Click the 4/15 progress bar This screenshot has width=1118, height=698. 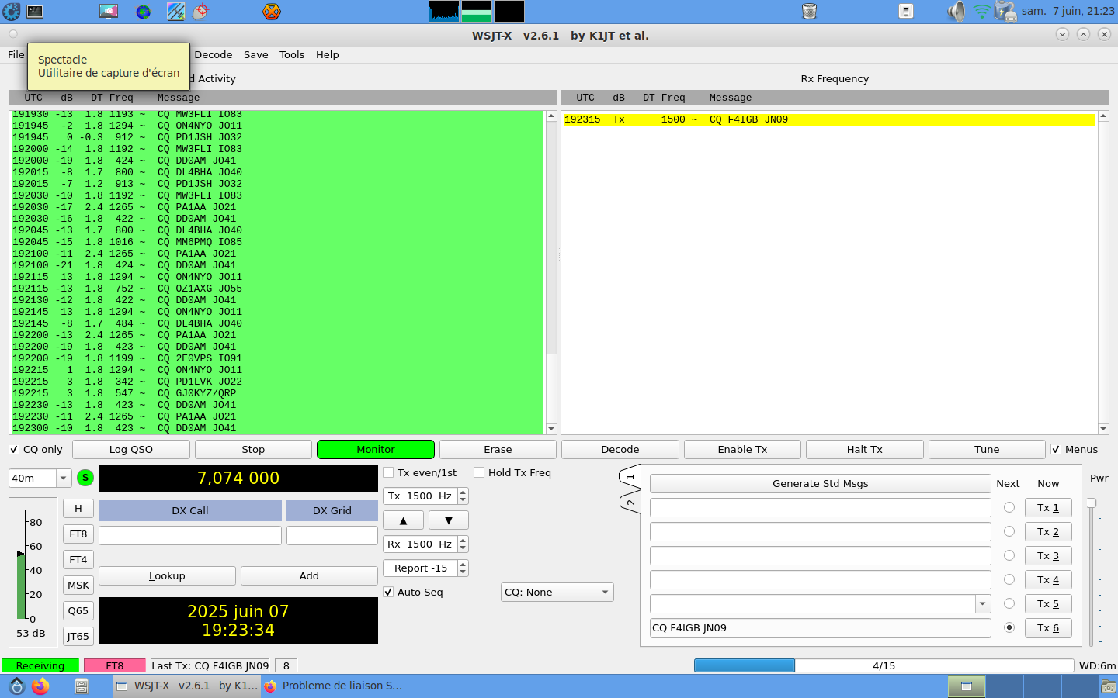coord(884,665)
